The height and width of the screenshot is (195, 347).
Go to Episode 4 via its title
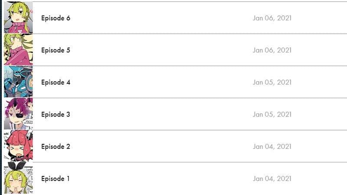point(56,82)
